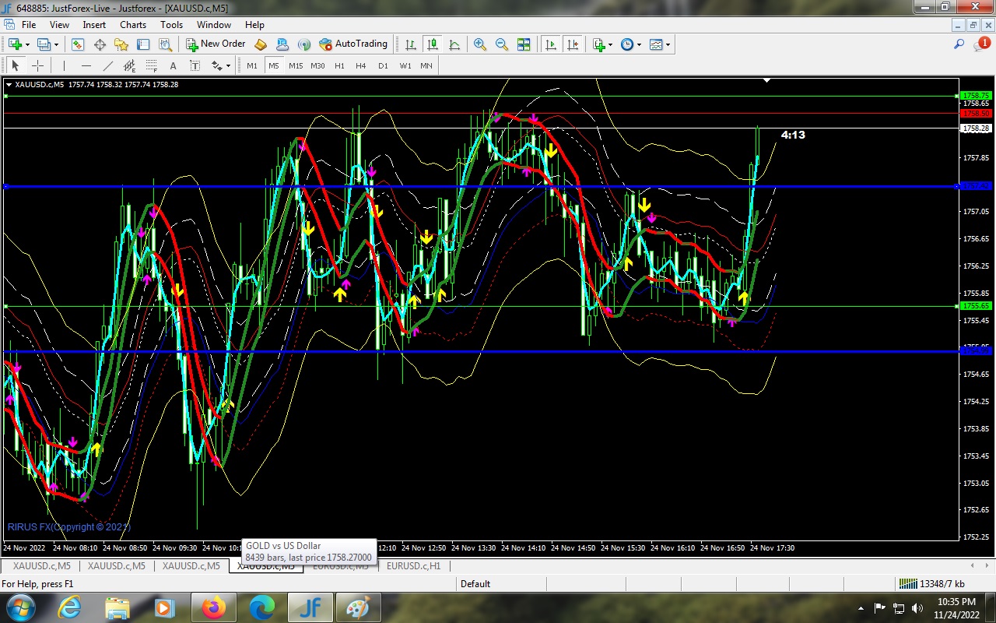Draw a trendline with the toolbar tool
996x623 pixels.
pyautogui.click(x=108, y=66)
